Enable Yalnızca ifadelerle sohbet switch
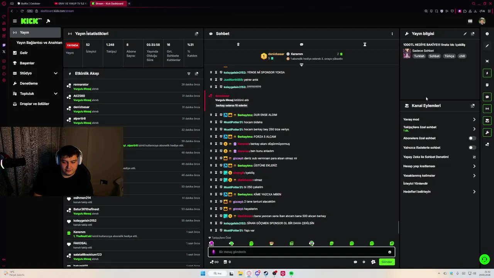The height and width of the screenshot is (278, 494). coord(472,147)
